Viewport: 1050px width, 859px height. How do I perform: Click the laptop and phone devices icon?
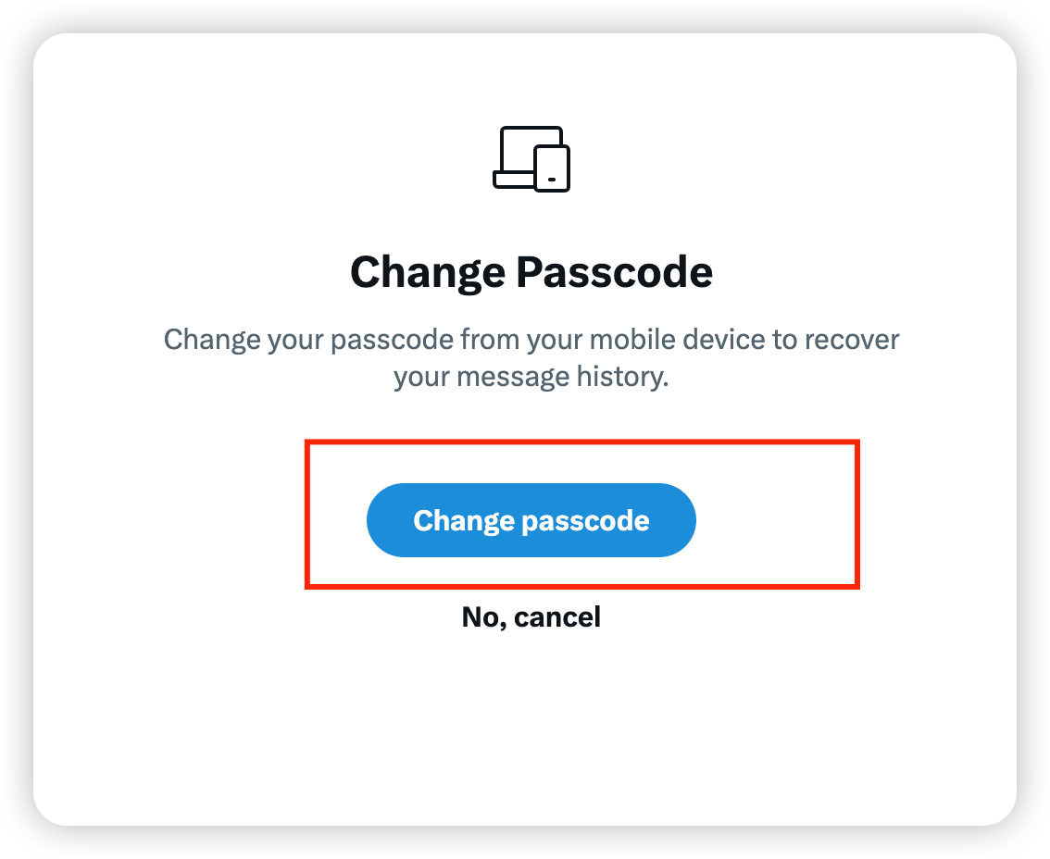(x=531, y=159)
